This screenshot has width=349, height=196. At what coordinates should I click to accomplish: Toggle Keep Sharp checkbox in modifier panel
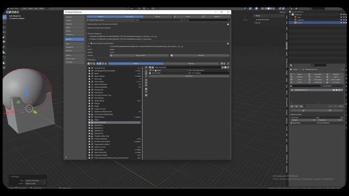pyautogui.click(x=291, y=123)
